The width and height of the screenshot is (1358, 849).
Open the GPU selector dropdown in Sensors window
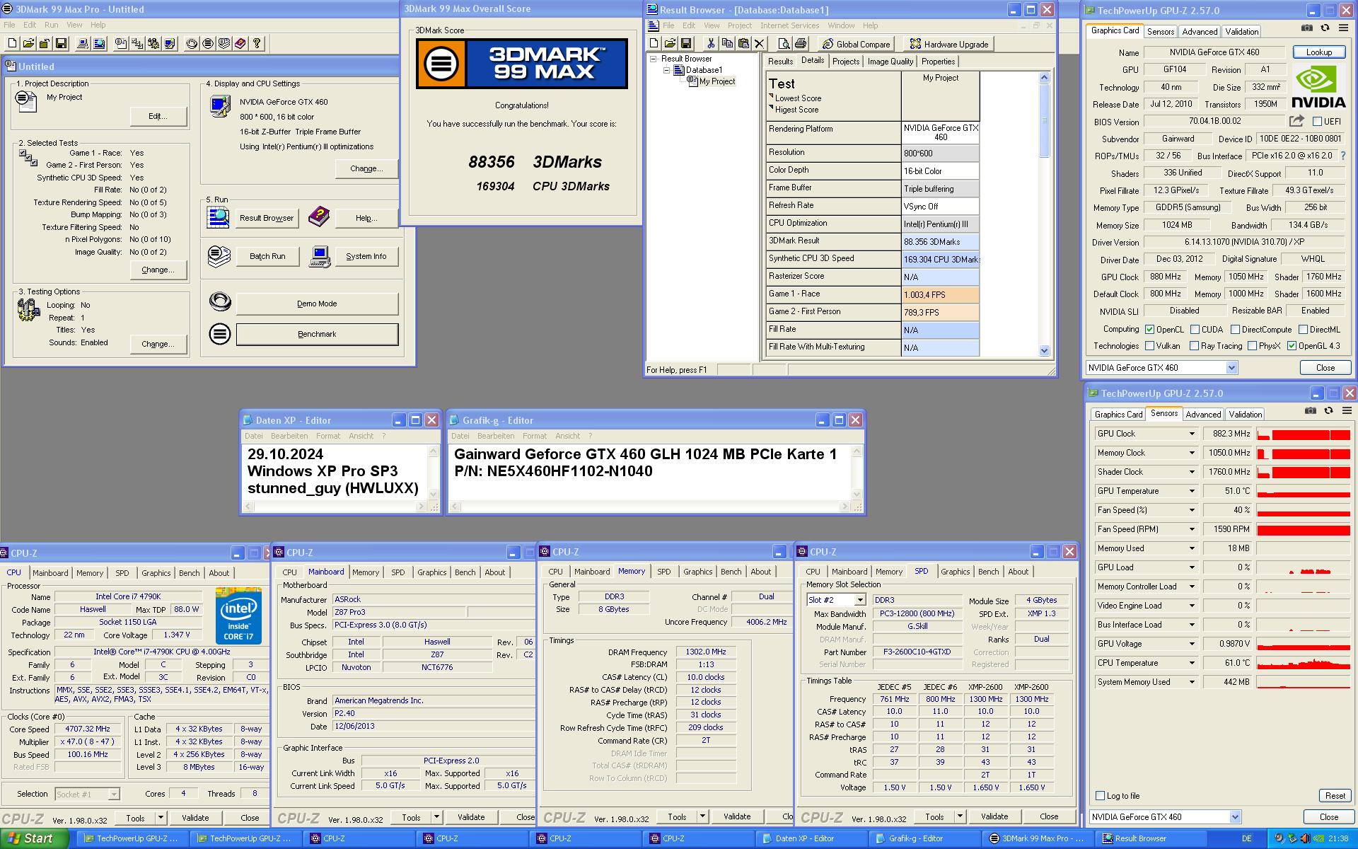1235,817
